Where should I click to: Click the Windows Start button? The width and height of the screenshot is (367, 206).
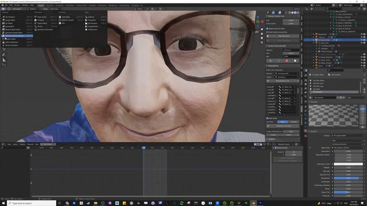click(3, 203)
